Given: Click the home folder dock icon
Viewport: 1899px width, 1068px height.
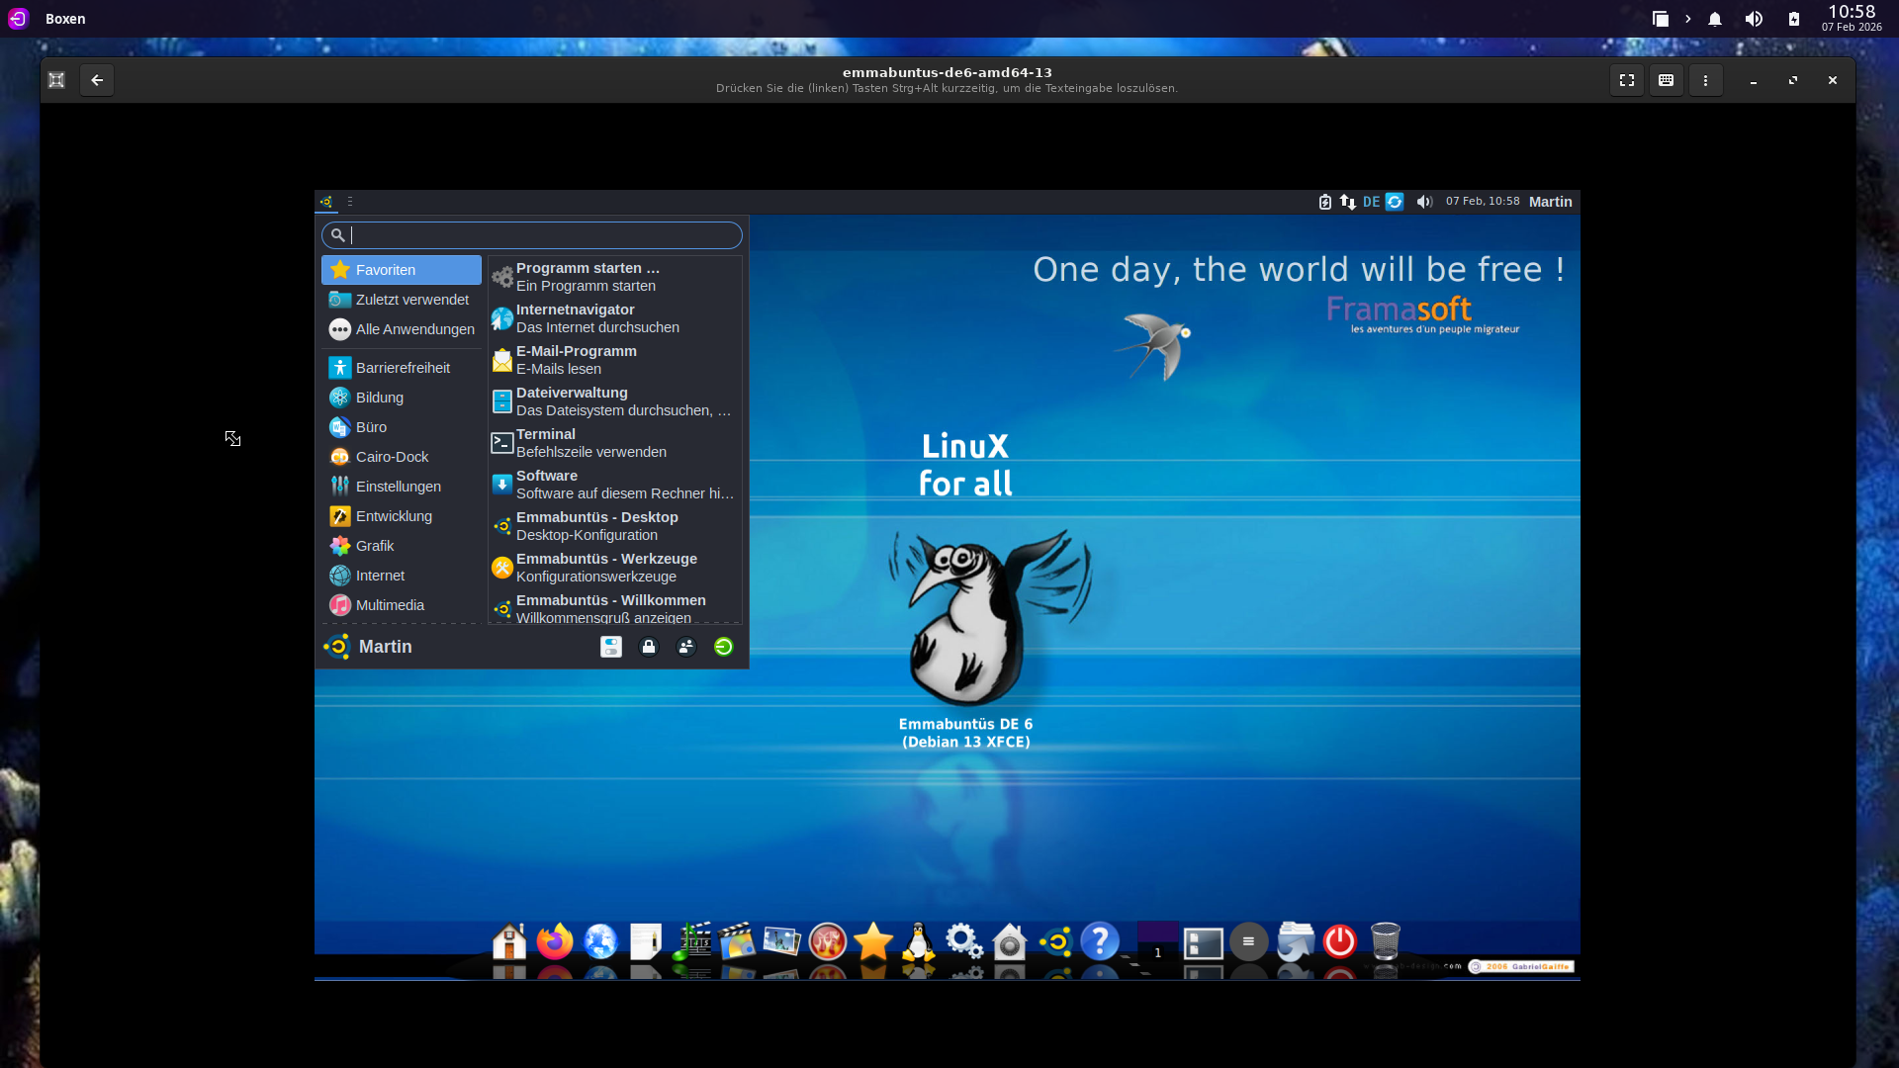Looking at the screenshot, I should tap(509, 941).
